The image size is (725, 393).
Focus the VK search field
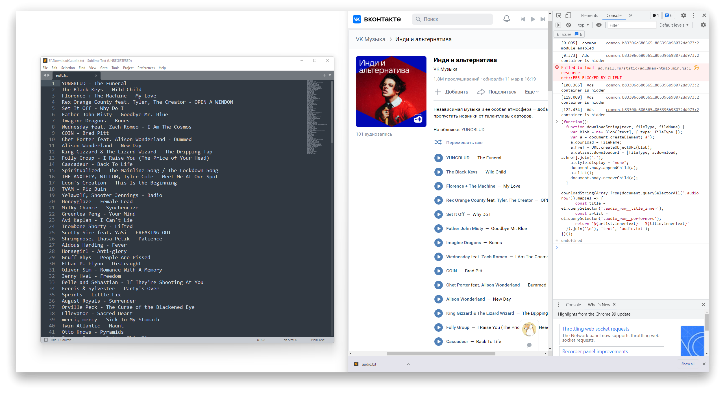452,19
